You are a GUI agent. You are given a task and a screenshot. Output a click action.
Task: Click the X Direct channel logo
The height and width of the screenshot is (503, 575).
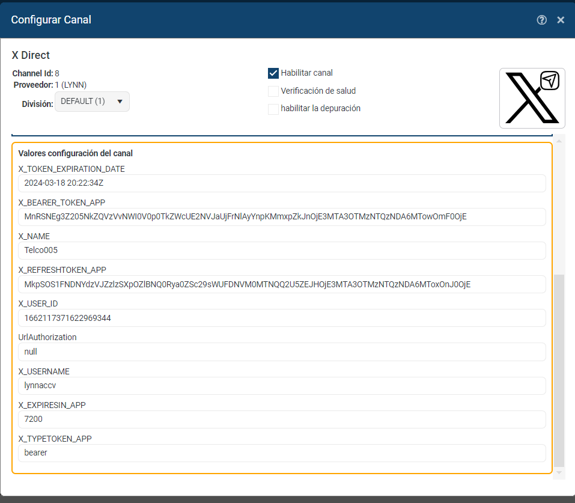(532, 98)
